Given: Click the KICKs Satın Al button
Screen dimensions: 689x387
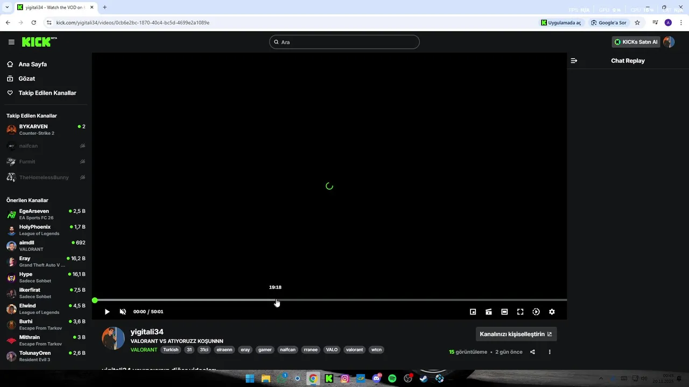Looking at the screenshot, I should 636,42.
